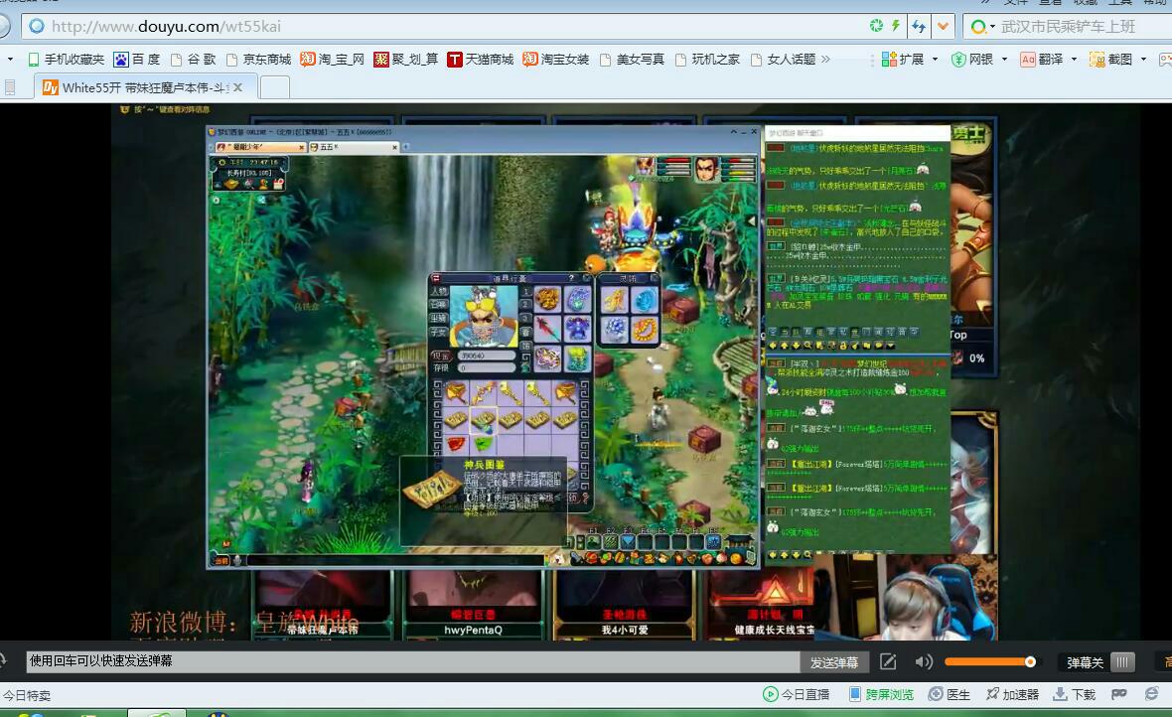Click the highlighted 神兵图鉴 item in inventory
The image size is (1172, 717).
[x=483, y=419]
